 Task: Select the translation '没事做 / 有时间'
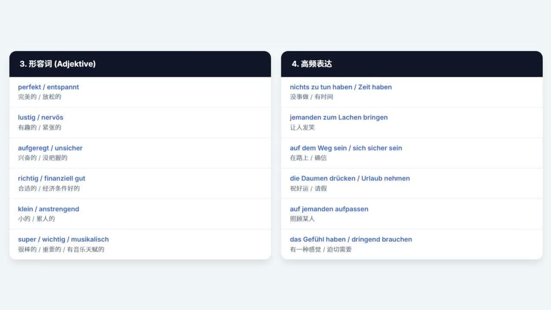(312, 97)
